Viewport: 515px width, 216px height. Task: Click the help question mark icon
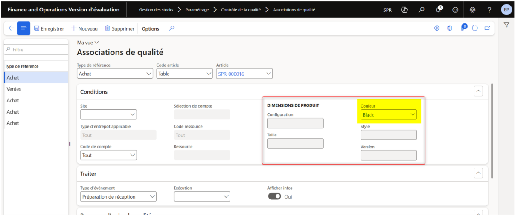489,9
